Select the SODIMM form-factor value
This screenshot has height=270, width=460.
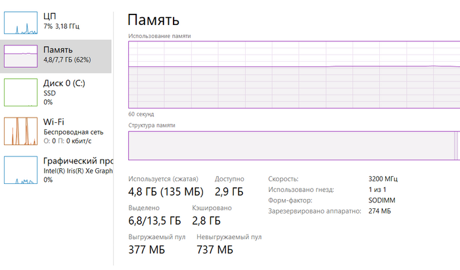tap(382, 200)
